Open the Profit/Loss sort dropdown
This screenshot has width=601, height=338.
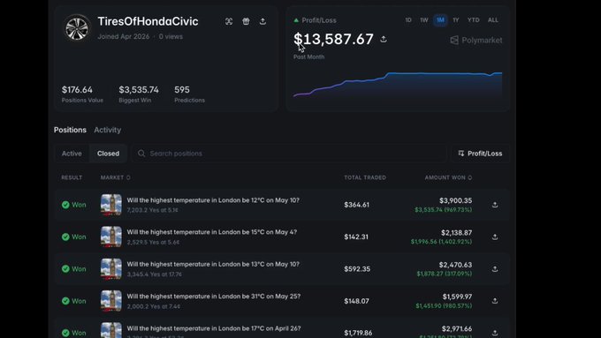[x=480, y=154]
